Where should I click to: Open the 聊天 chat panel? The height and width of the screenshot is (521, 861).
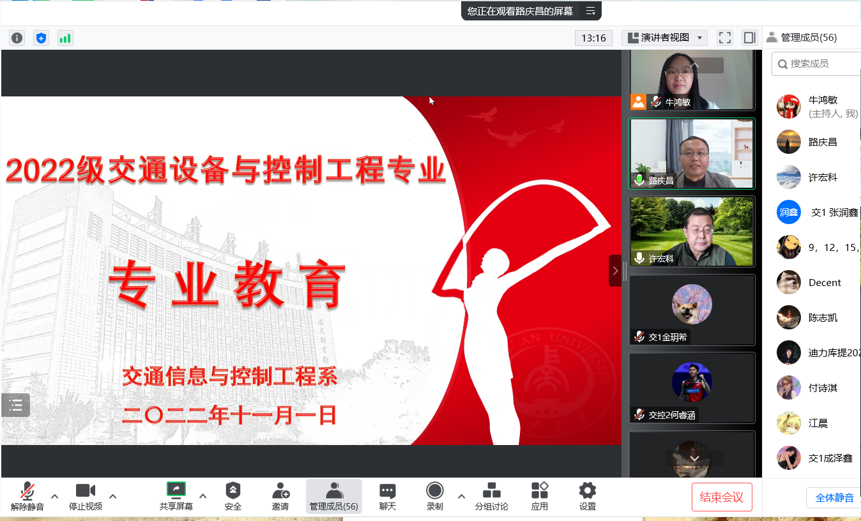pos(388,496)
